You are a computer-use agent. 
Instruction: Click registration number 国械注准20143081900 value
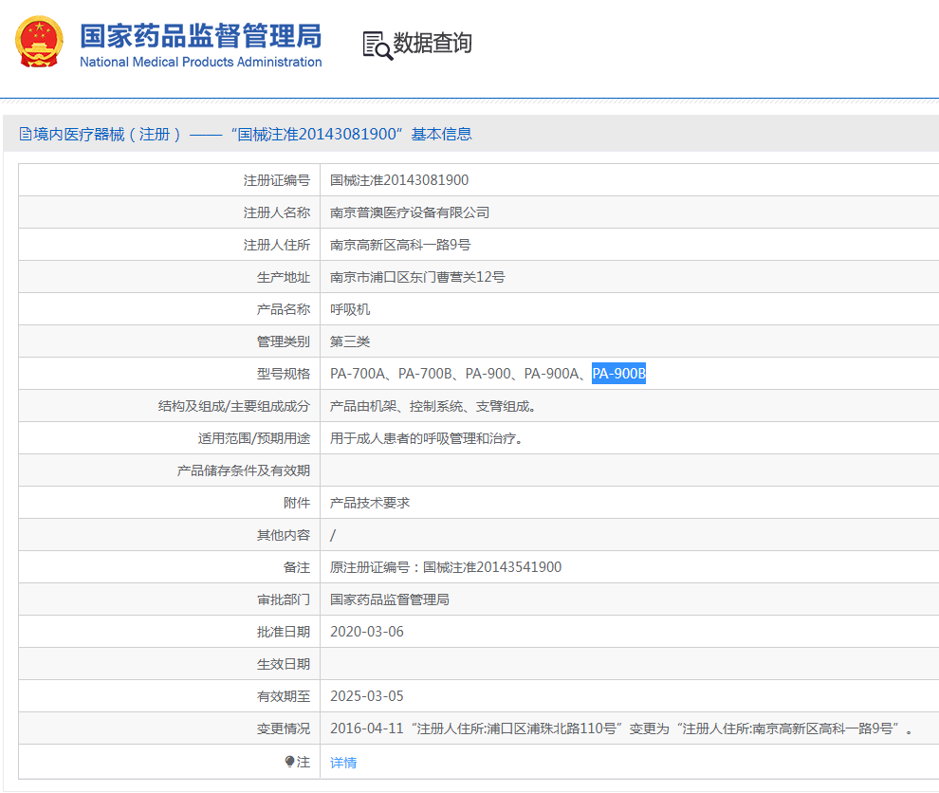click(x=399, y=180)
